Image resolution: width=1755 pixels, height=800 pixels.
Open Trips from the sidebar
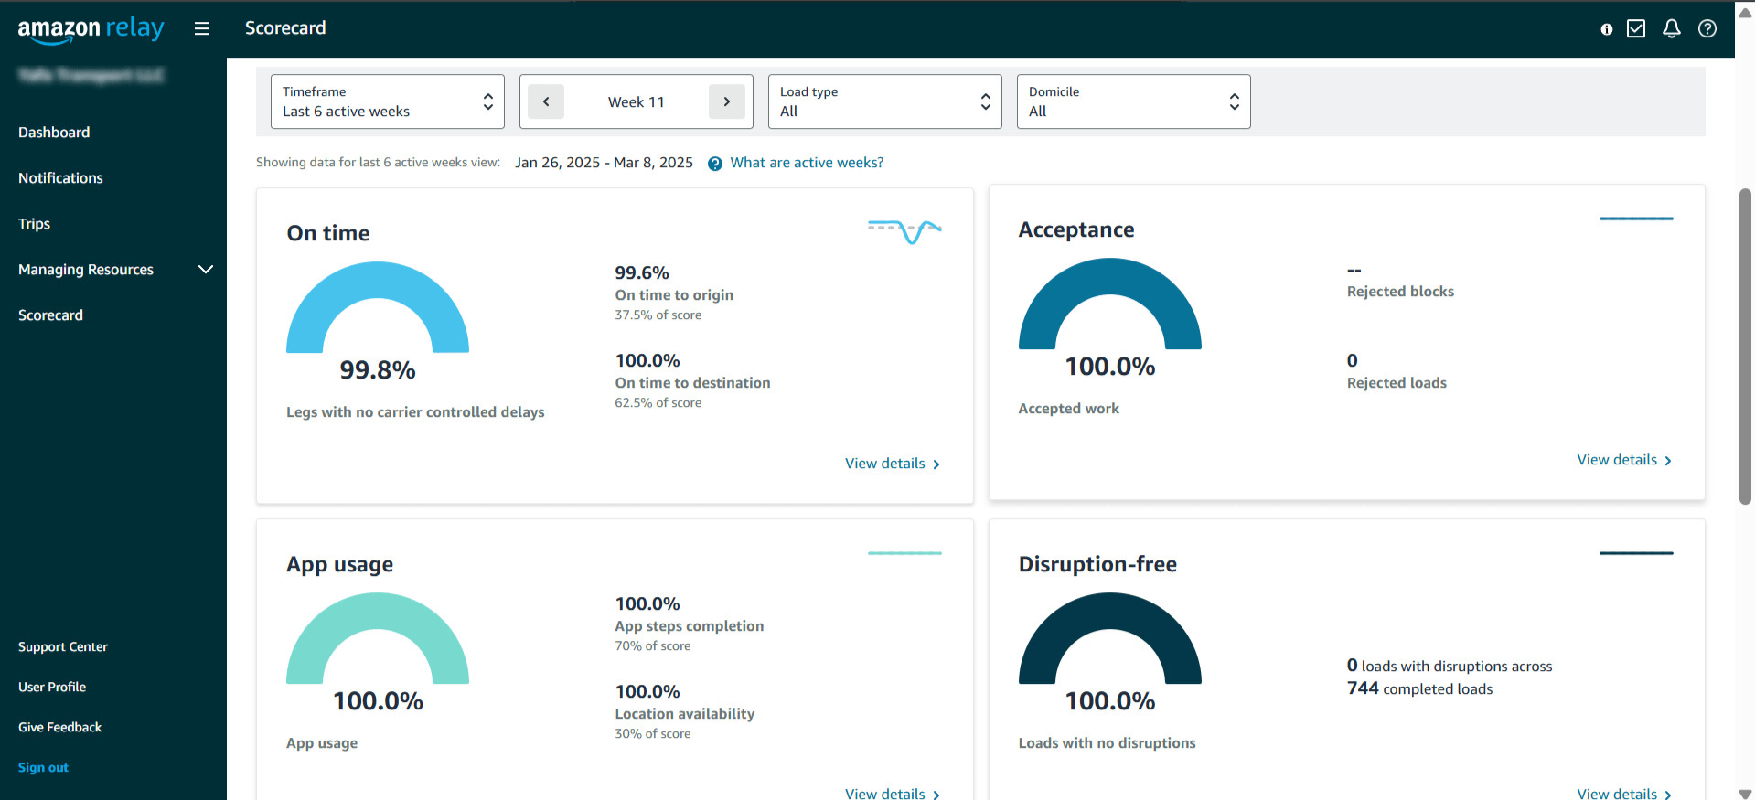34,224
